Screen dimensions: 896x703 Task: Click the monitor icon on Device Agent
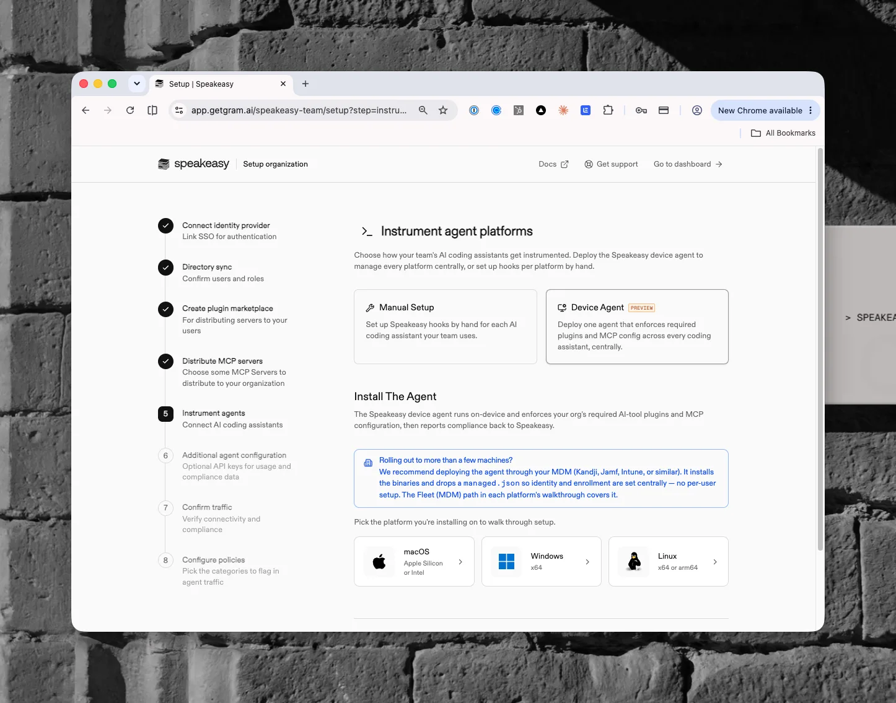(x=562, y=308)
